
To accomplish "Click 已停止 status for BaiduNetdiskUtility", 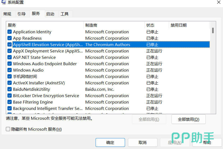I will 152,89.
